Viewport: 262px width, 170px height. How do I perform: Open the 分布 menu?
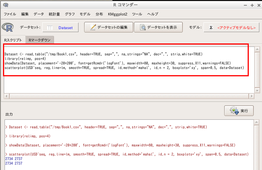pos(99,14)
